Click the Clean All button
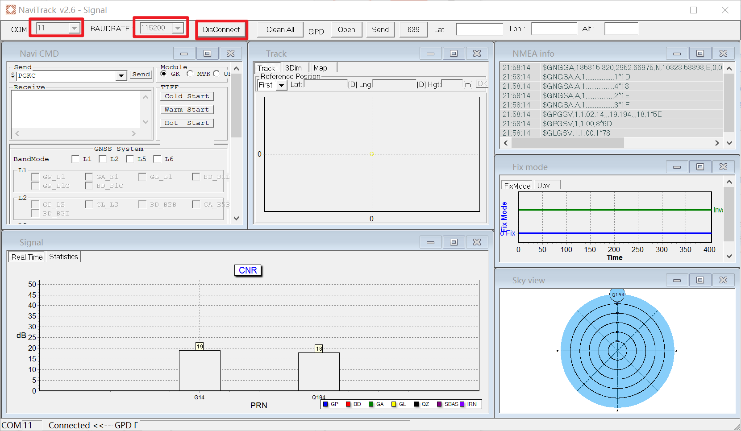The image size is (741, 431). [280, 29]
